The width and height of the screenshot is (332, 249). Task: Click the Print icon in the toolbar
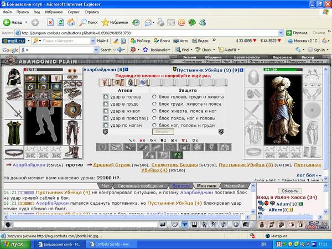coord(160,22)
